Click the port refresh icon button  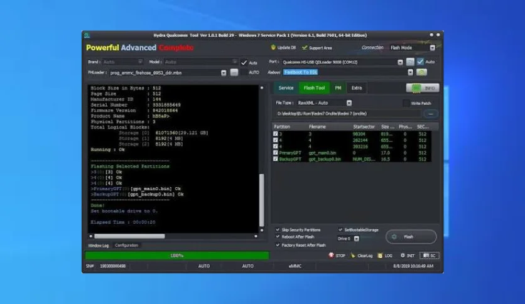pyautogui.click(x=410, y=62)
